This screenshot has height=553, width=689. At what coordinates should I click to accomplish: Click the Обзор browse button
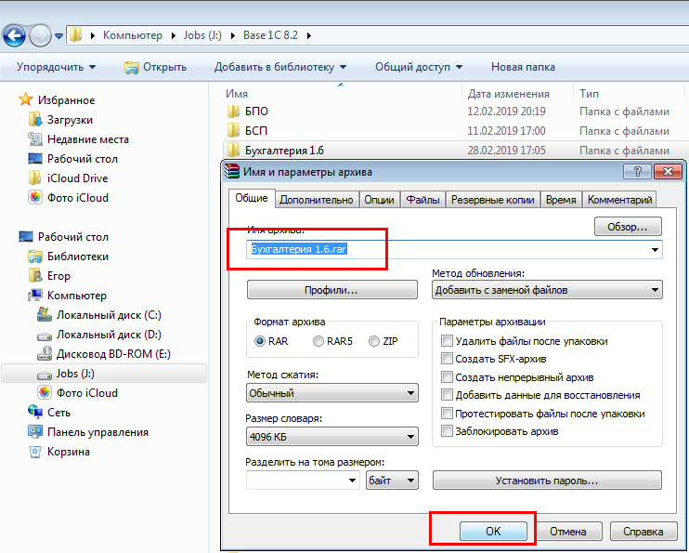tap(627, 226)
